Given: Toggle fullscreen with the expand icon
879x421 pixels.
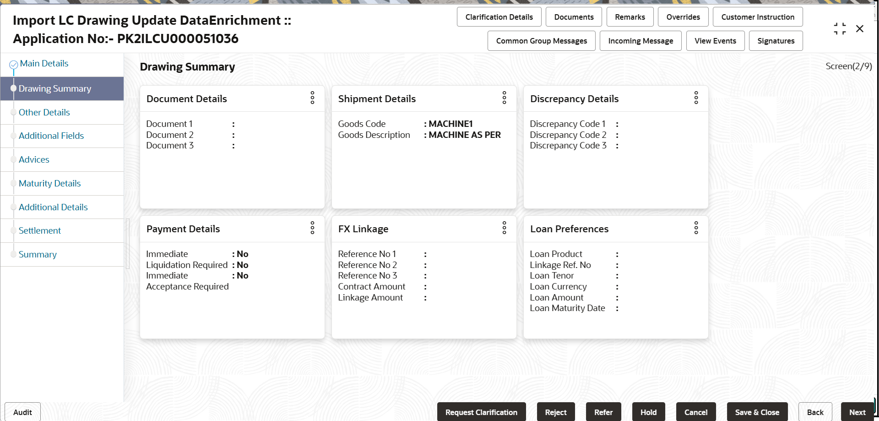Looking at the screenshot, I should coord(840,28).
